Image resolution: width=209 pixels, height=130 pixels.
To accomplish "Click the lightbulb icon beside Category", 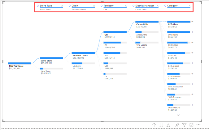I will point(165,6).
